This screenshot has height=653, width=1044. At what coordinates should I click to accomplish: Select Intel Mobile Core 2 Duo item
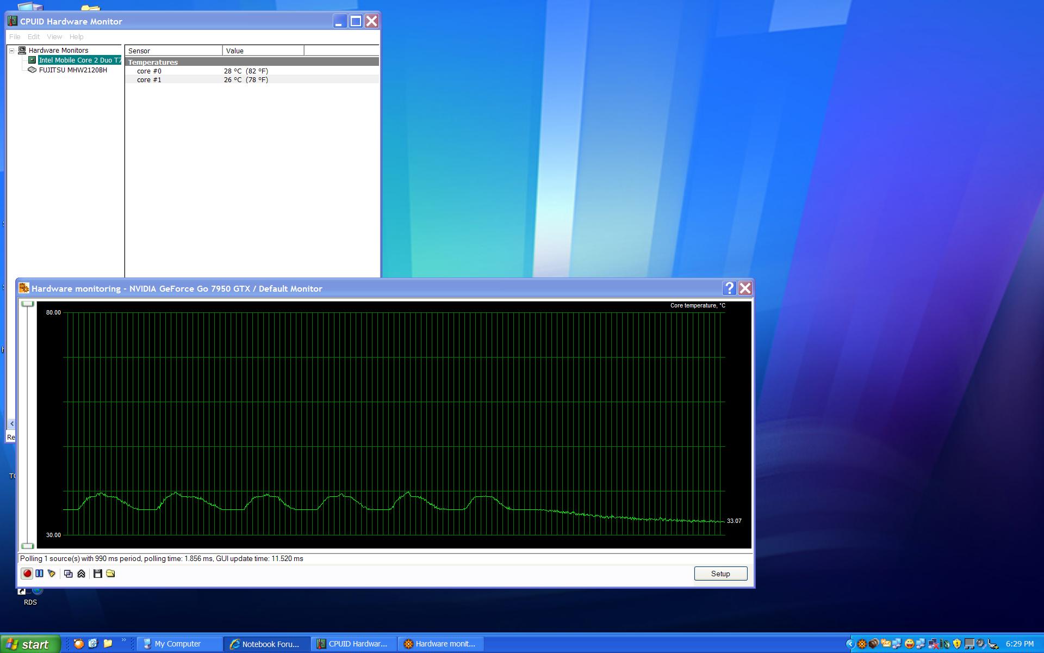79,60
